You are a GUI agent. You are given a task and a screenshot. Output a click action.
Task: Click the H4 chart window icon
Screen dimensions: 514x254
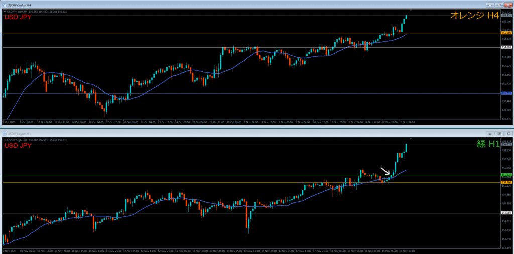[5, 5]
